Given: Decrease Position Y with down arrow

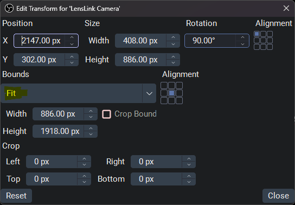Looking at the screenshot, I should pyautogui.click(x=72, y=62).
